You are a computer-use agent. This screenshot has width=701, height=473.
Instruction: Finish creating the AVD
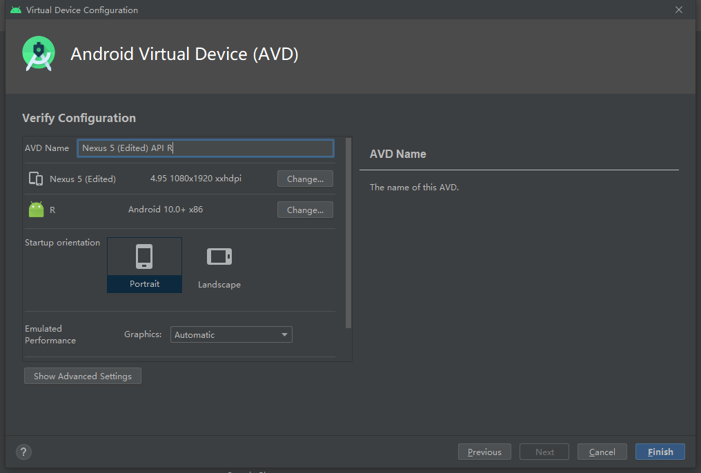(x=660, y=452)
